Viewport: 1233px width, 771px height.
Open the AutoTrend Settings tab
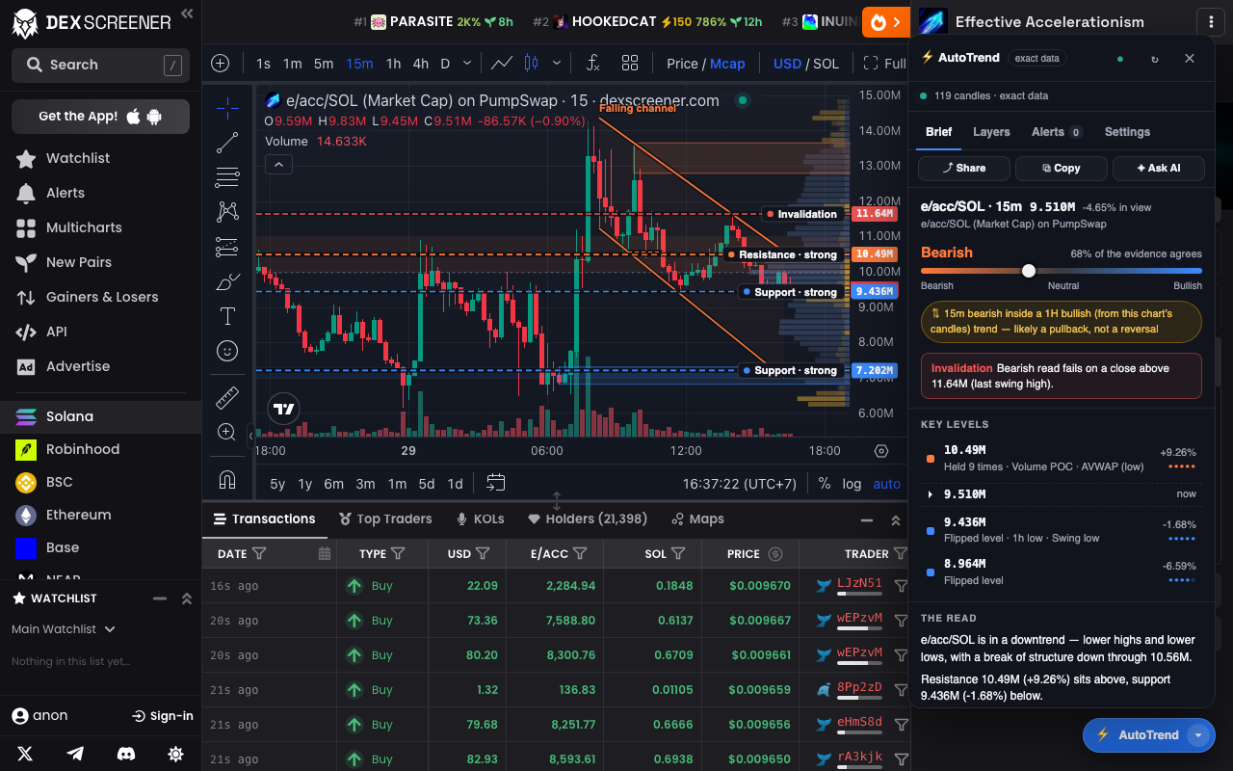(x=1127, y=132)
